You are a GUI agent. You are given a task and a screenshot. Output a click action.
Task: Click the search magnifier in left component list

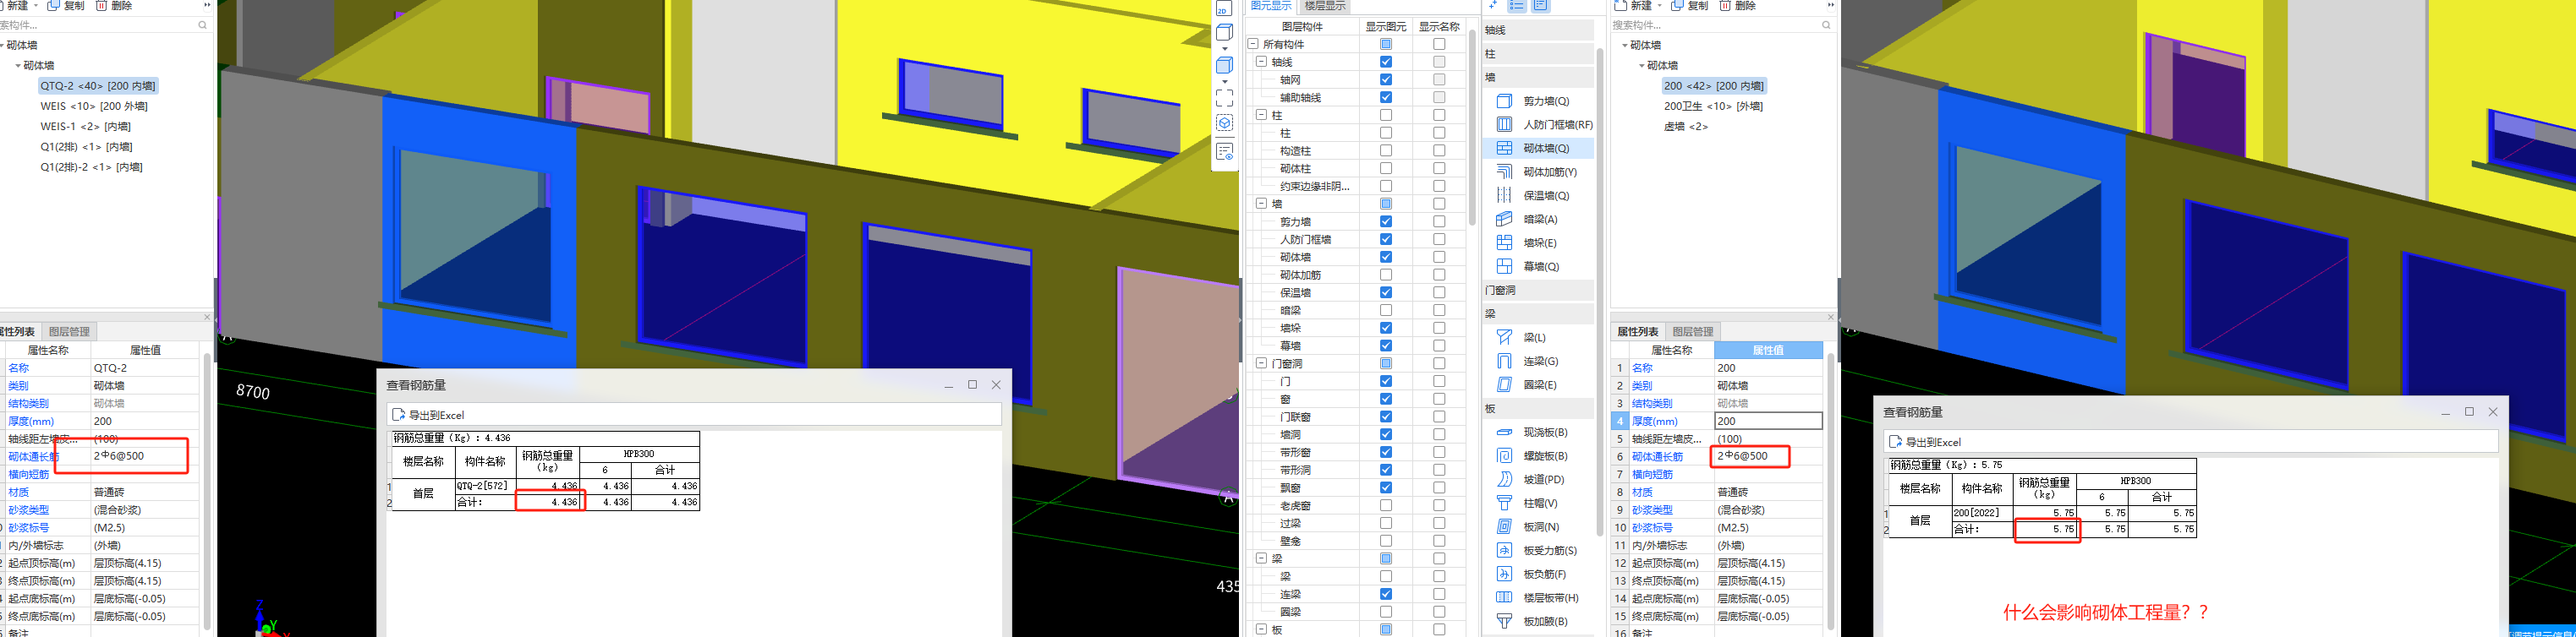pos(203,25)
